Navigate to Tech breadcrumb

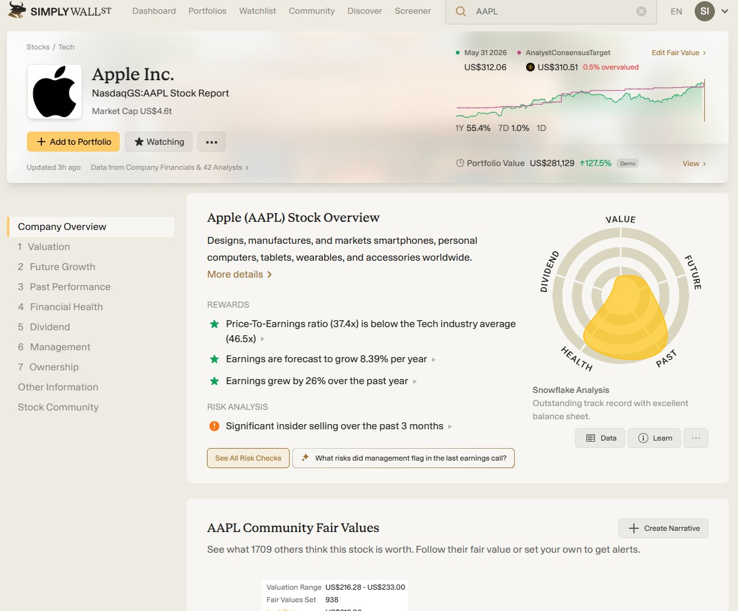click(x=66, y=47)
